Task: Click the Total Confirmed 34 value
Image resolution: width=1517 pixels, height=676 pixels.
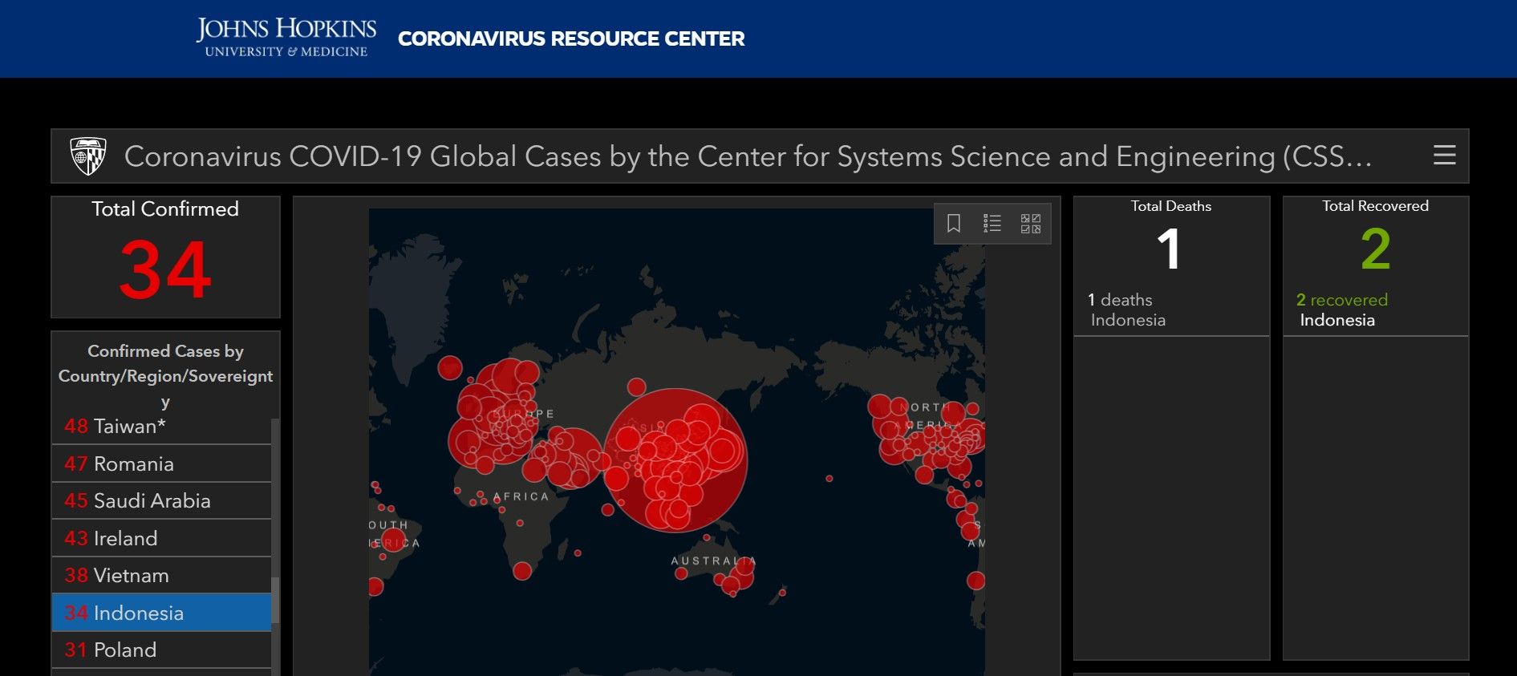Action: (x=165, y=270)
